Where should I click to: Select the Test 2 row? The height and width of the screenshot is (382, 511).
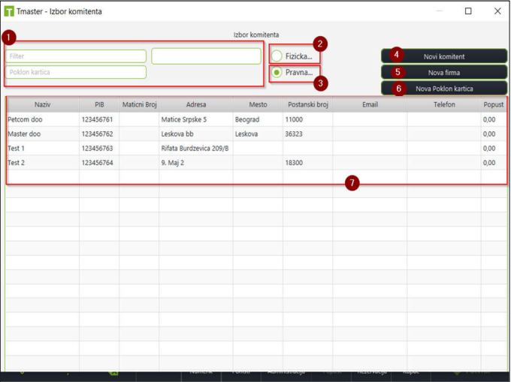tap(256, 163)
